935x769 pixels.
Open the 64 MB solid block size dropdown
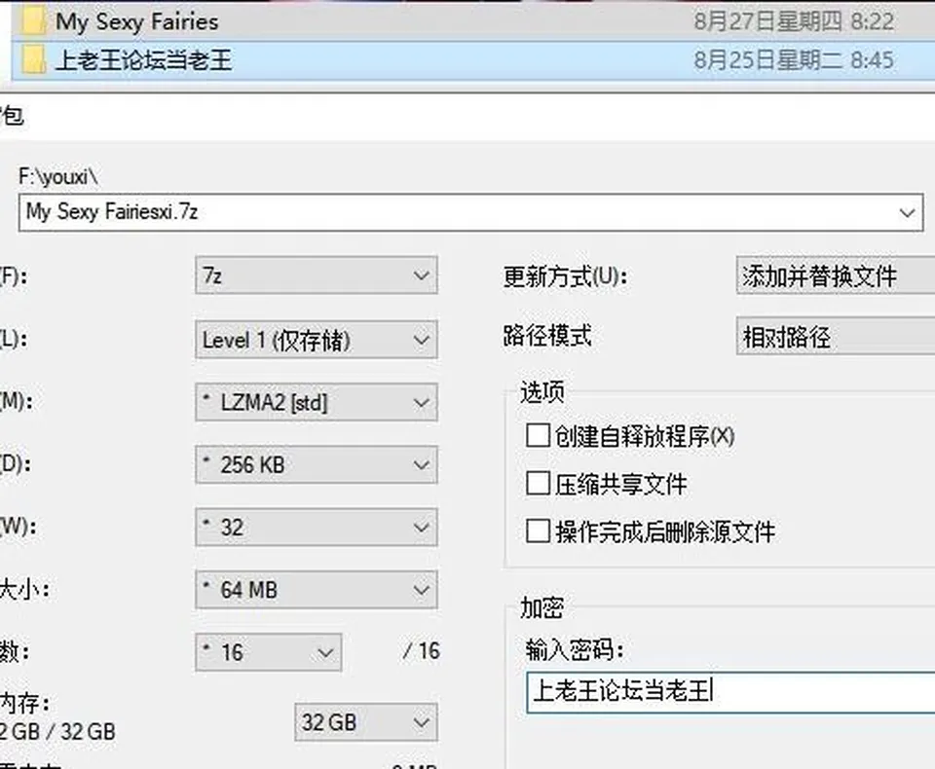(x=317, y=590)
